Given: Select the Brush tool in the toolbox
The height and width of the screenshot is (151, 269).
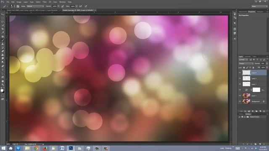Looking at the screenshot, I should [x=3, y=40].
